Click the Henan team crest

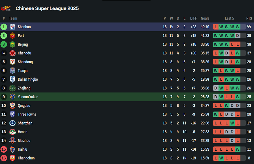pyautogui.click(x=12, y=132)
